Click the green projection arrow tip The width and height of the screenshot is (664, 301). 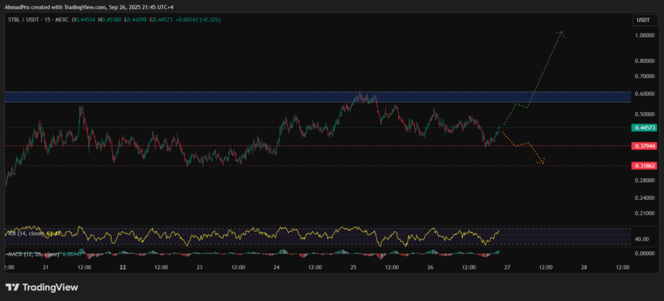(x=561, y=32)
